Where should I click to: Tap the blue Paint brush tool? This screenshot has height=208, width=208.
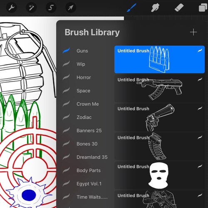click(131, 7)
